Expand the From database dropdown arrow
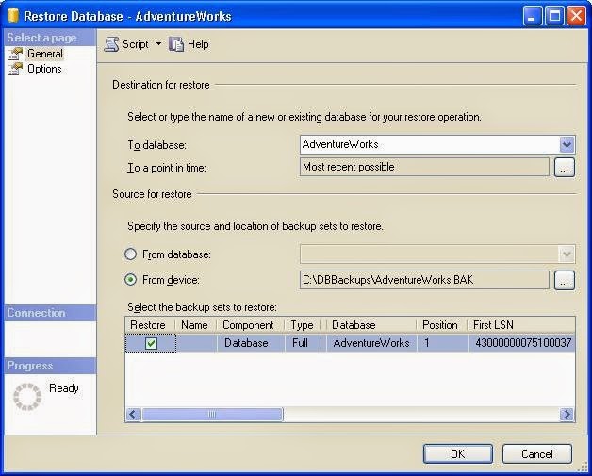592x476 pixels. tap(567, 254)
